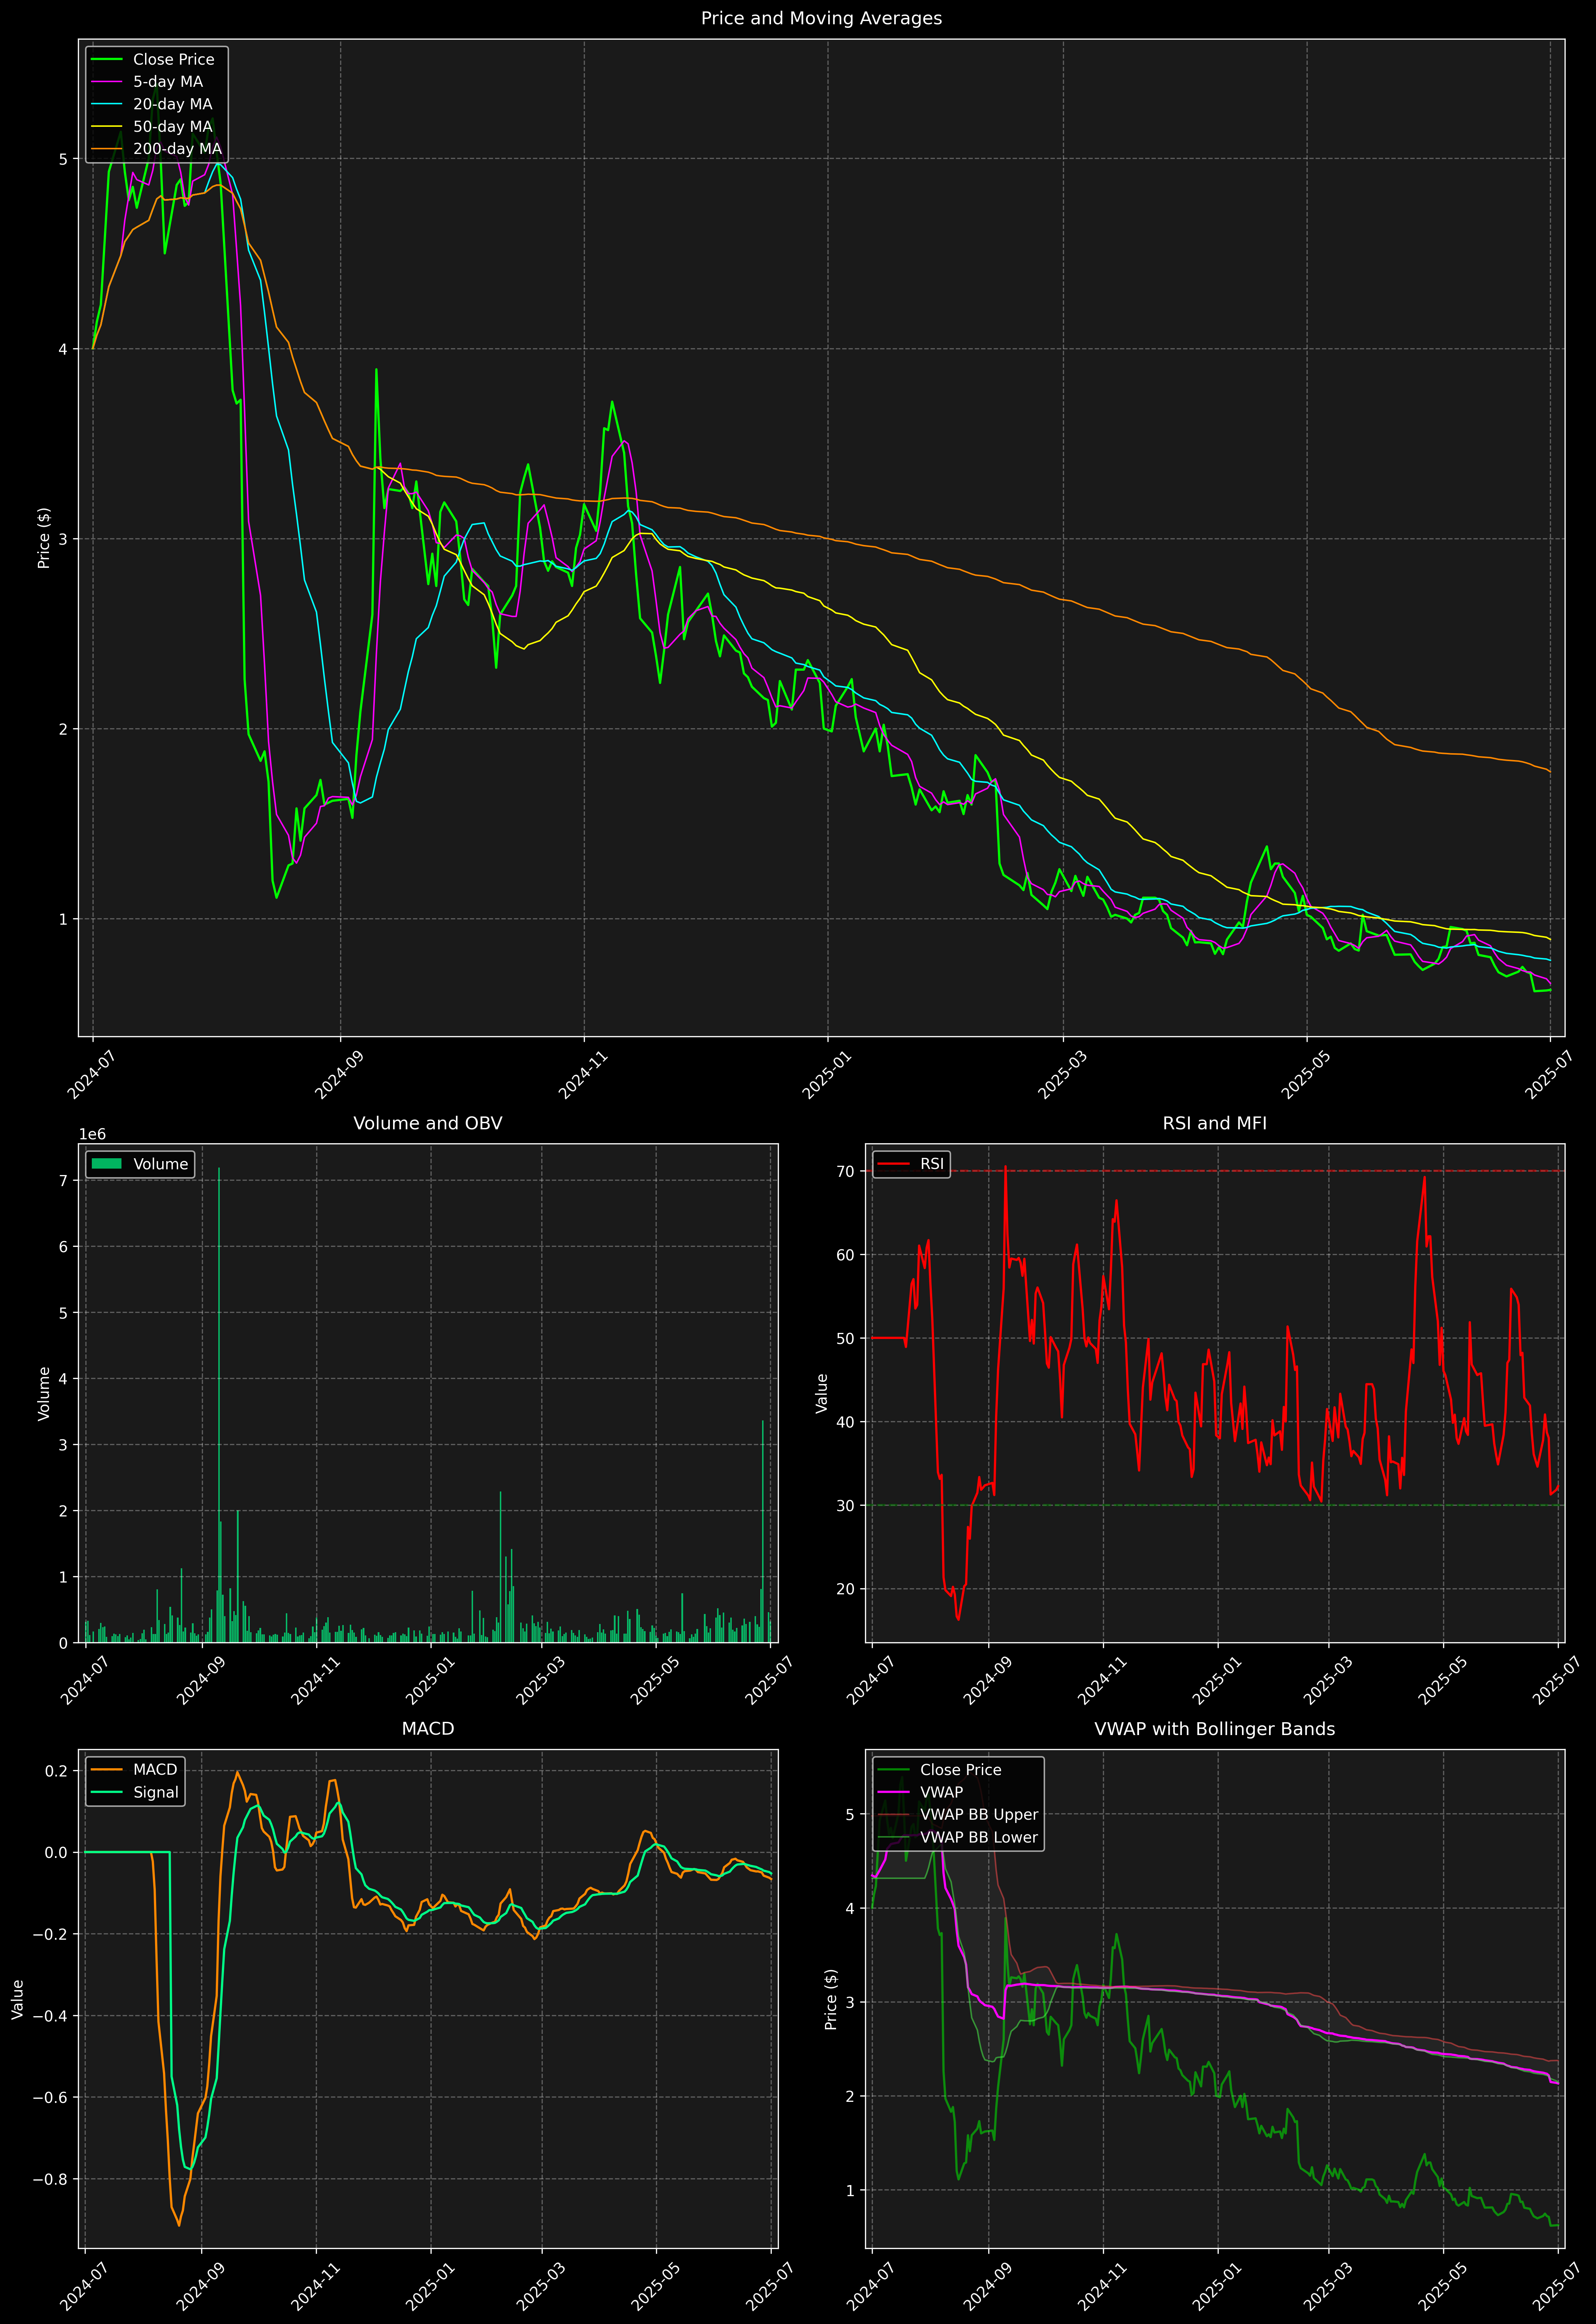This screenshot has height=2324, width=1596.
Task: Click y-axis tick '−0.8' on the MACD chart
Action: (x=51, y=2179)
